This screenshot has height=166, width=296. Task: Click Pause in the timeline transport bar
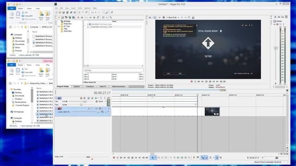pyautogui.click(x=129, y=158)
